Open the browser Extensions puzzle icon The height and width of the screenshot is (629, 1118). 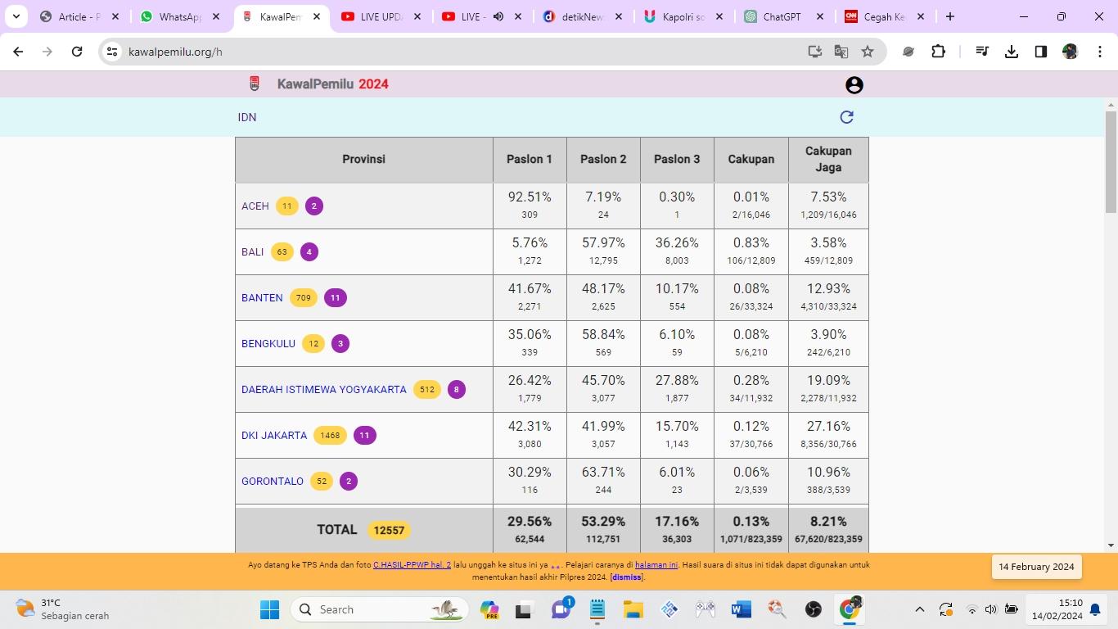pos(939,52)
